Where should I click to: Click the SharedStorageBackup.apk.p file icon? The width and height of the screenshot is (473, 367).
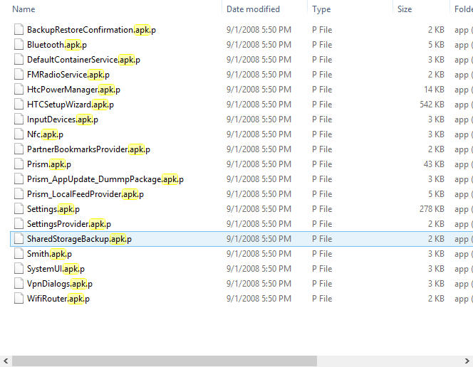(x=19, y=239)
